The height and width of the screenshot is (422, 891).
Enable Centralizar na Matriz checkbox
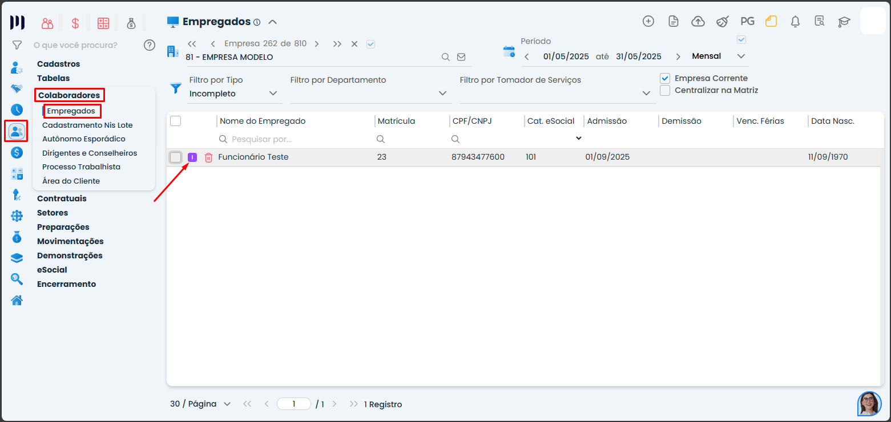[665, 90]
